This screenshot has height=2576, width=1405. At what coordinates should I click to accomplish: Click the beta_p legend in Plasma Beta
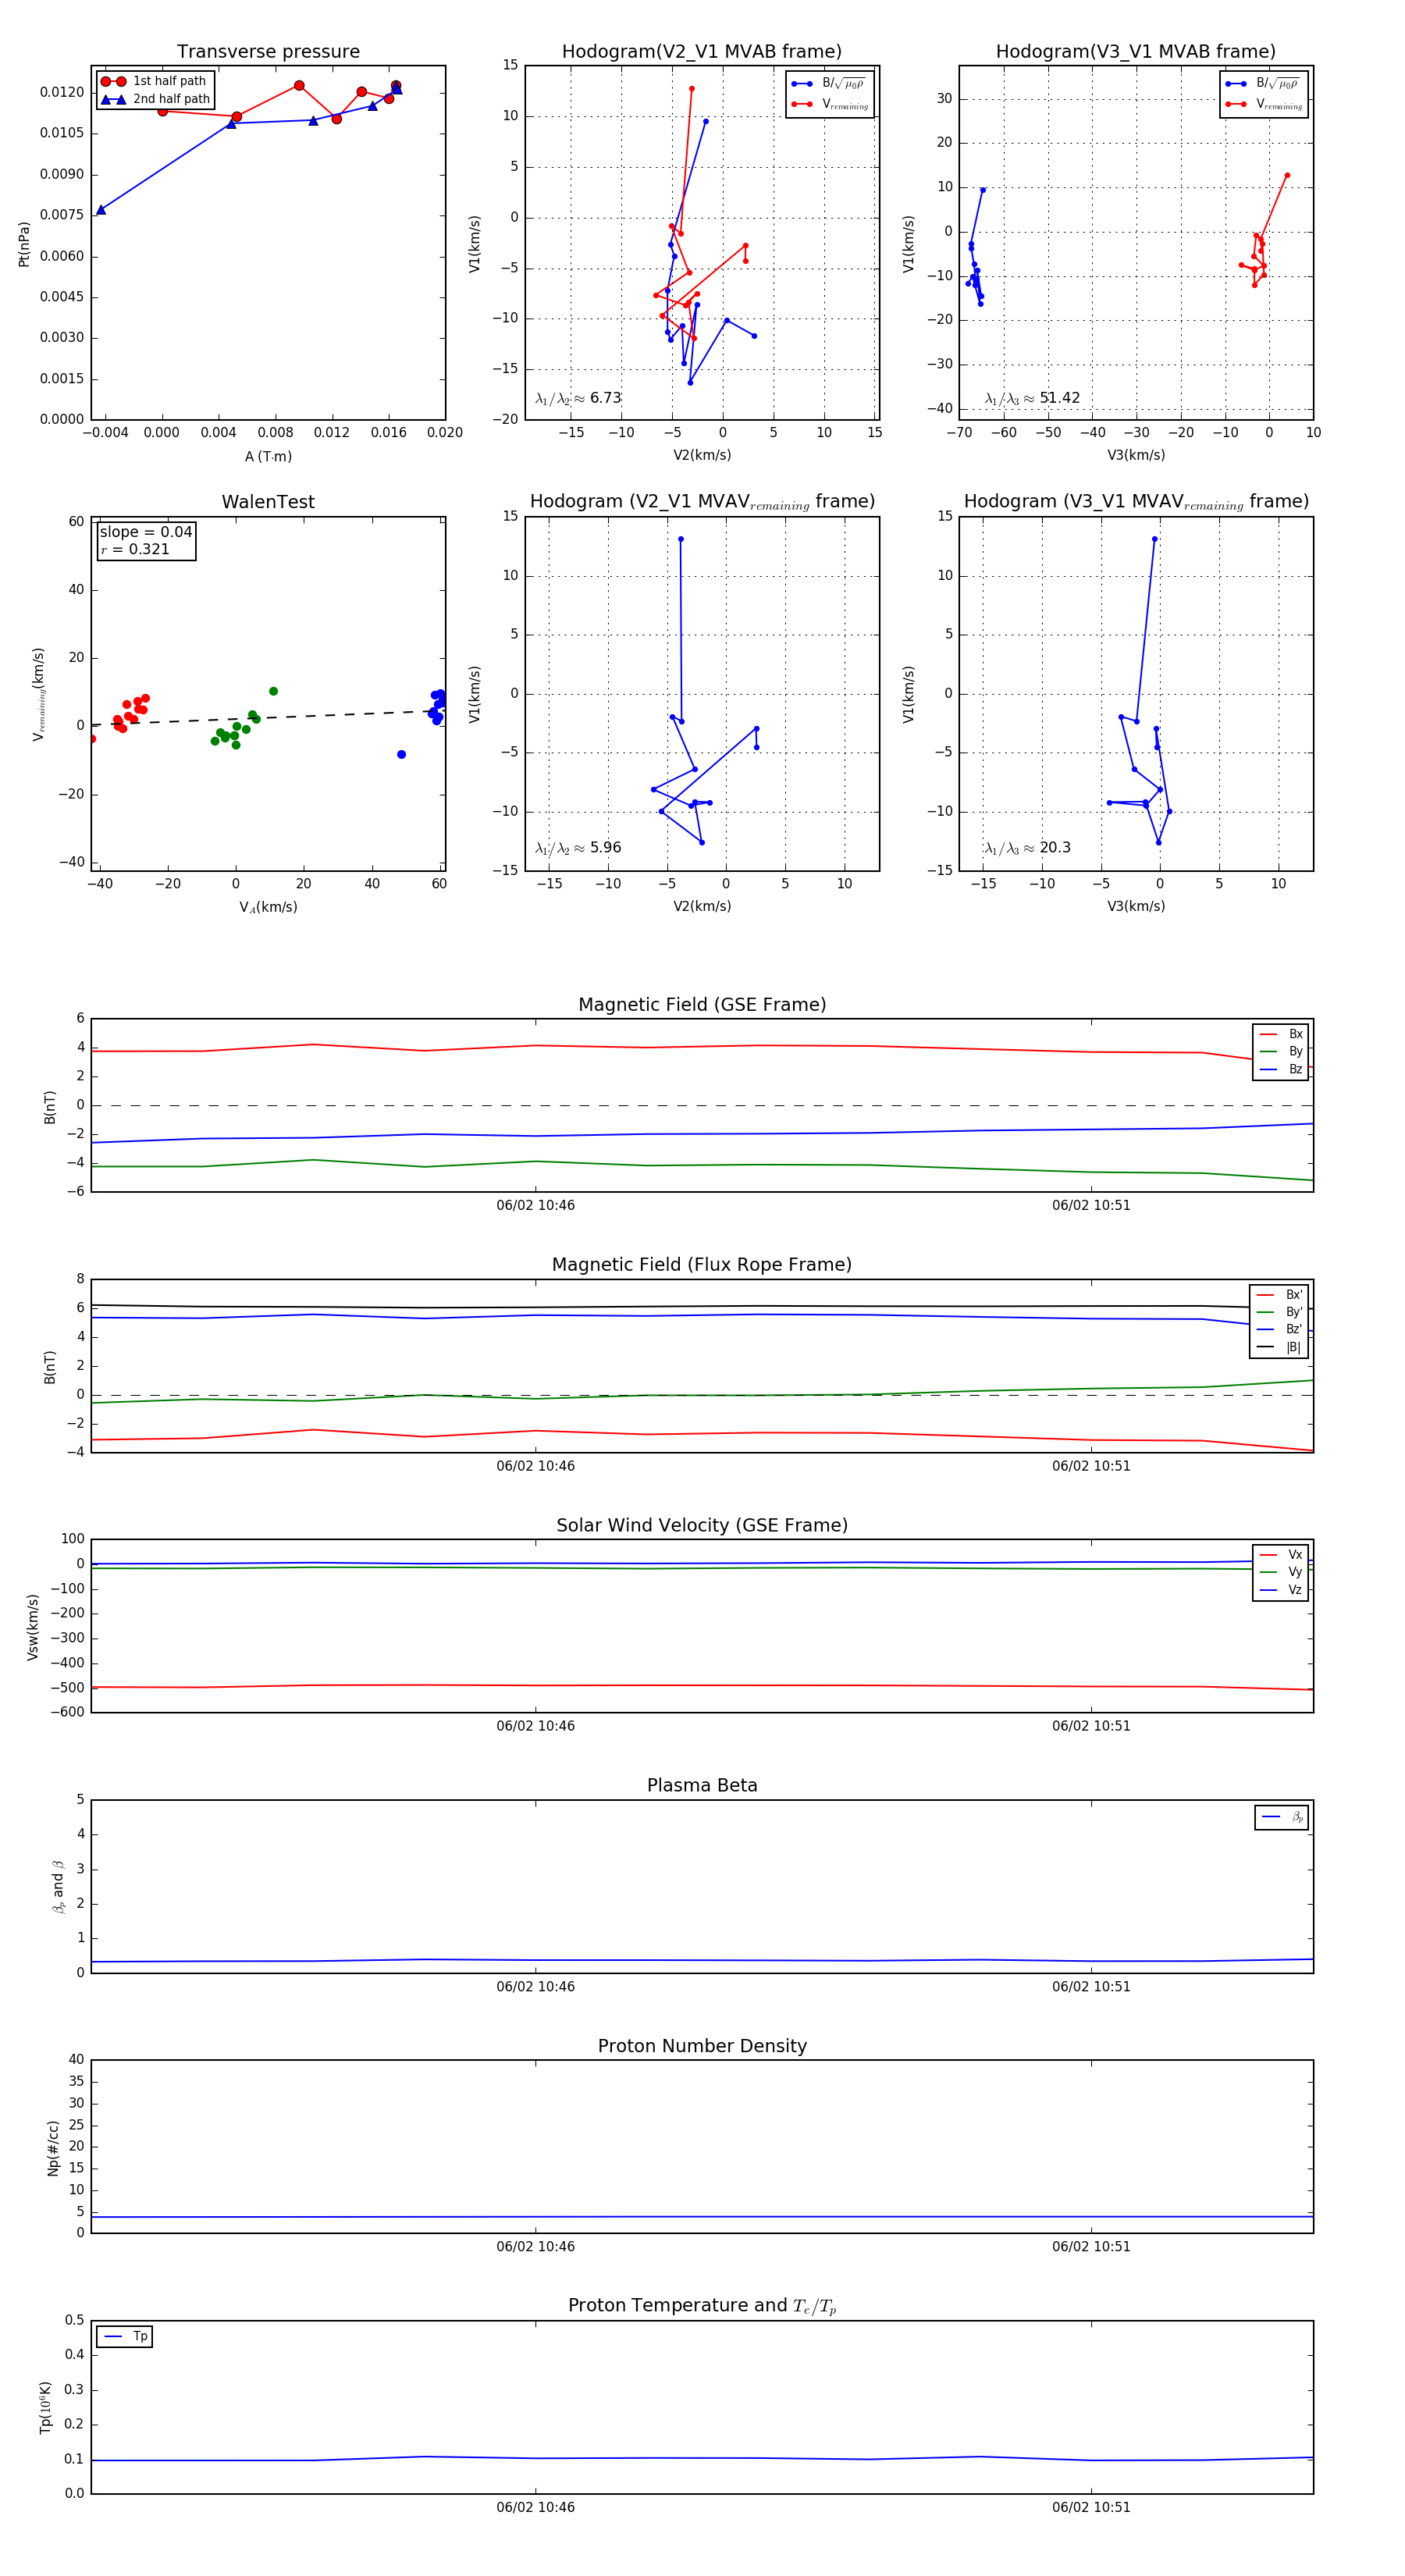pyautogui.click(x=1282, y=1817)
